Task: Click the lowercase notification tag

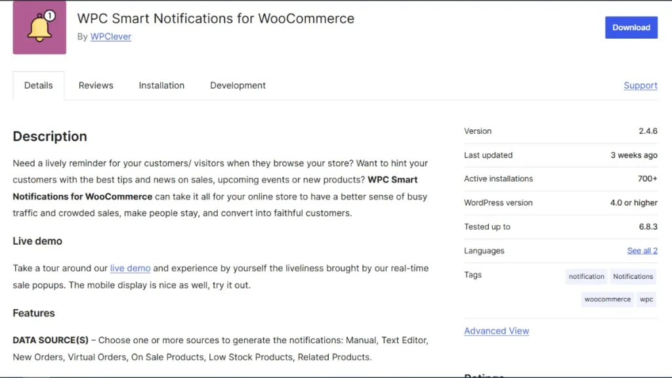Action: coord(586,276)
